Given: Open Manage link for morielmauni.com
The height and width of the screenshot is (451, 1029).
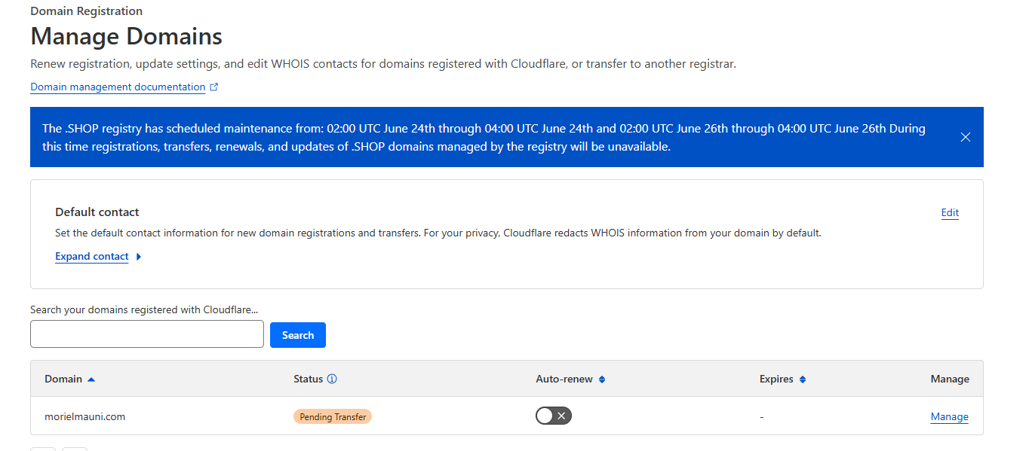Looking at the screenshot, I should click(949, 417).
